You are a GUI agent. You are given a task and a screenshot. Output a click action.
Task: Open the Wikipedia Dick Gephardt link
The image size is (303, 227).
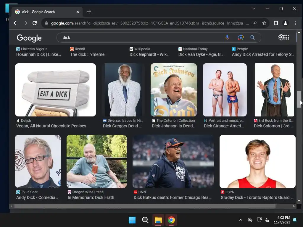149,54
